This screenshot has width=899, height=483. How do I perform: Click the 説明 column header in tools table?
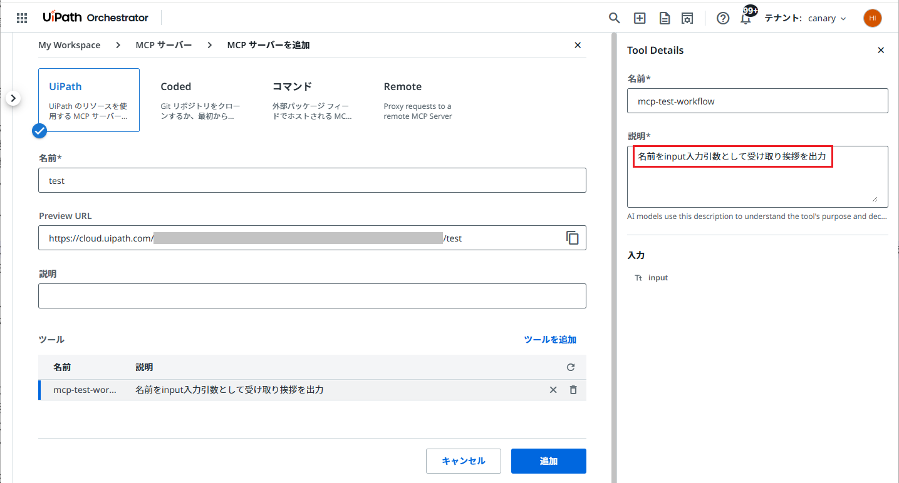[x=144, y=367]
